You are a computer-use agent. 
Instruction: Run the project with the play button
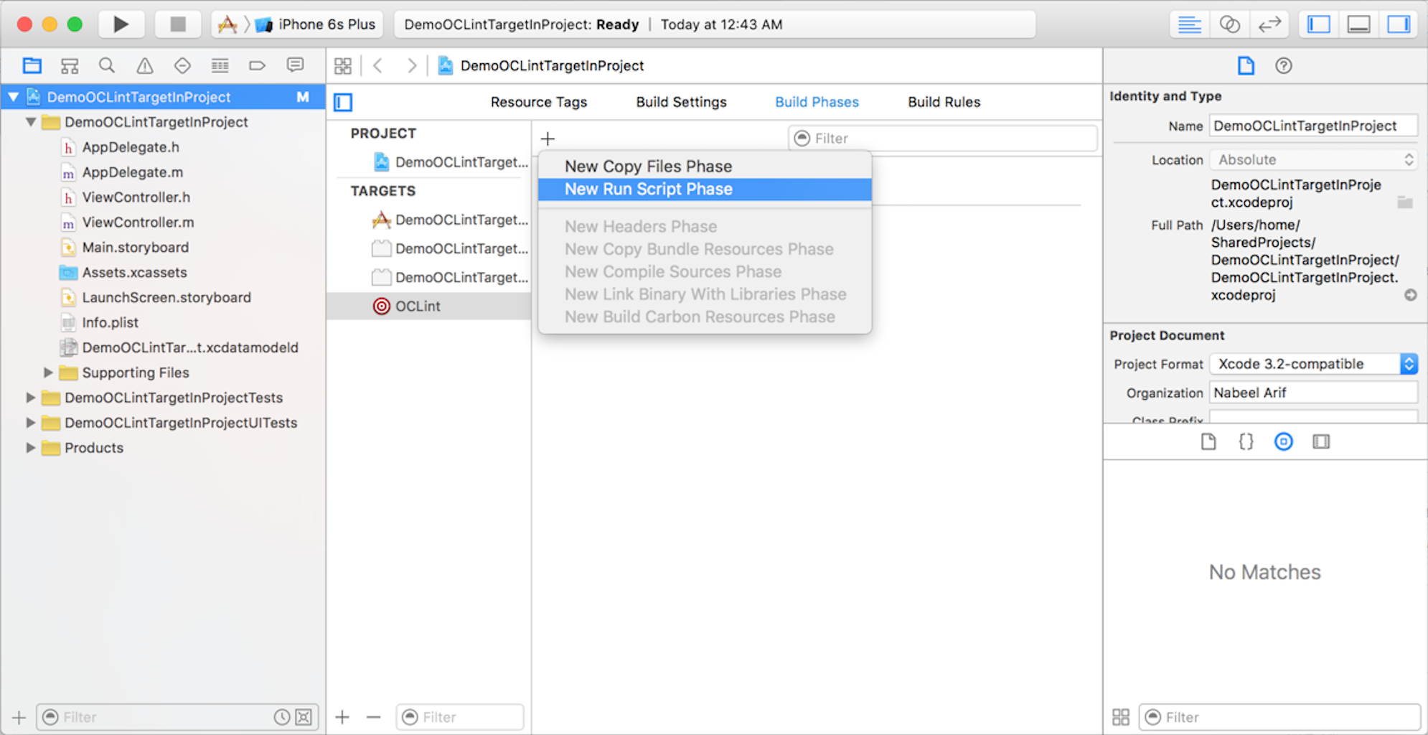click(121, 23)
